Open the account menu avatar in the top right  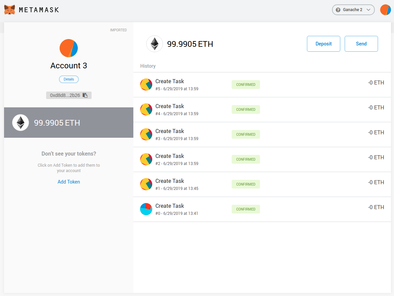click(x=385, y=10)
